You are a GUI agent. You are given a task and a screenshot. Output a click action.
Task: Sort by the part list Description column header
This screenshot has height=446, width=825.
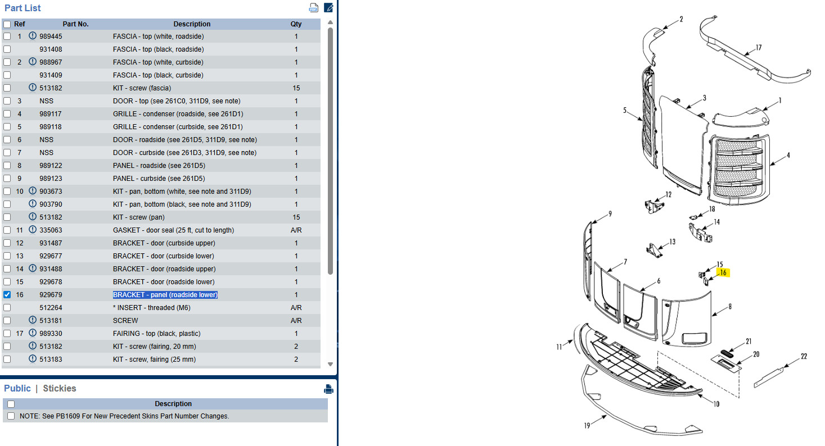pyautogui.click(x=192, y=24)
